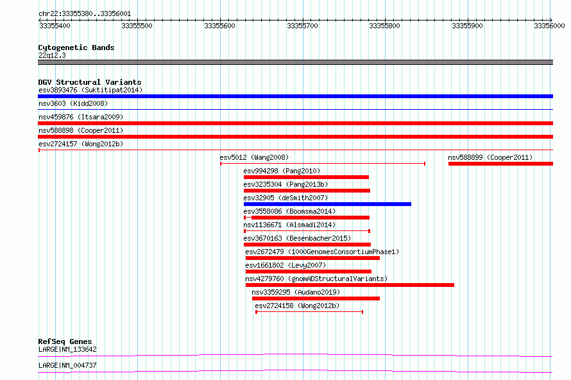The height and width of the screenshot is (380, 571).
Task: Select the red nsv4279760 variant bar
Action: pyautogui.click(x=350, y=285)
